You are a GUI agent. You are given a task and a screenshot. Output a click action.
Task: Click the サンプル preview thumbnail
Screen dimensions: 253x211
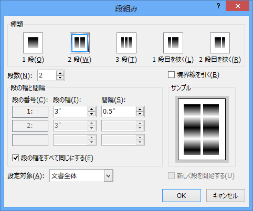point(202,129)
